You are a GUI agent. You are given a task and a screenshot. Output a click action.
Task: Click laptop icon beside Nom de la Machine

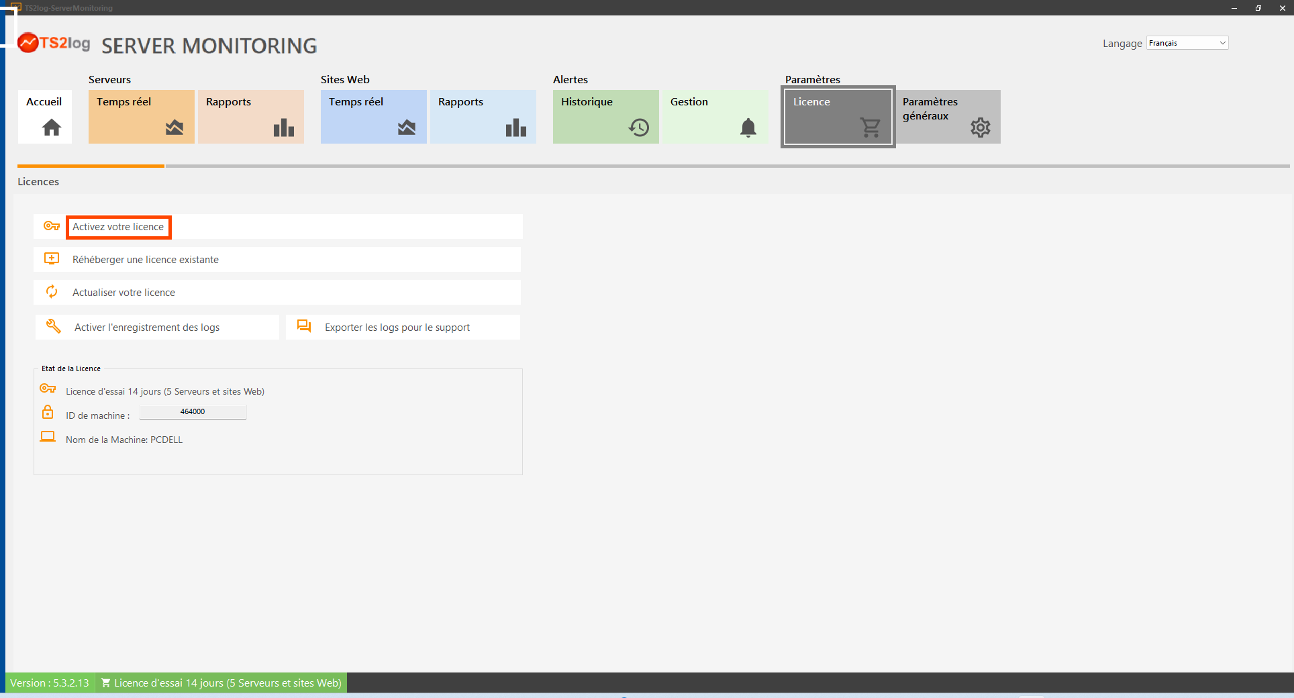pyautogui.click(x=48, y=437)
